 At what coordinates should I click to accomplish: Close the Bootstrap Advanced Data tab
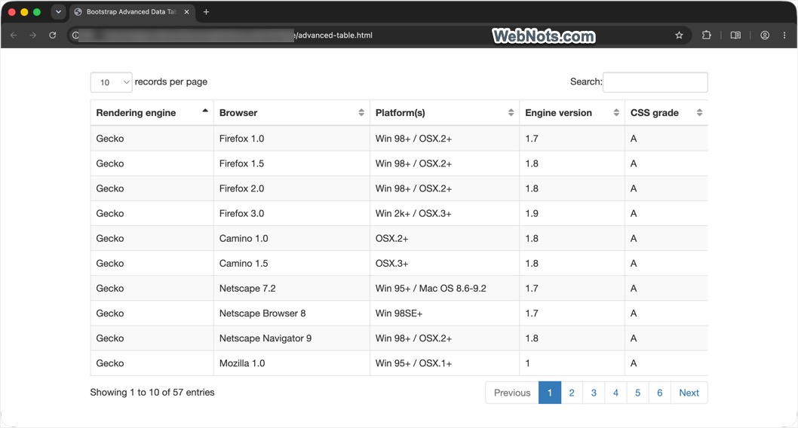click(x=186, y=12)
